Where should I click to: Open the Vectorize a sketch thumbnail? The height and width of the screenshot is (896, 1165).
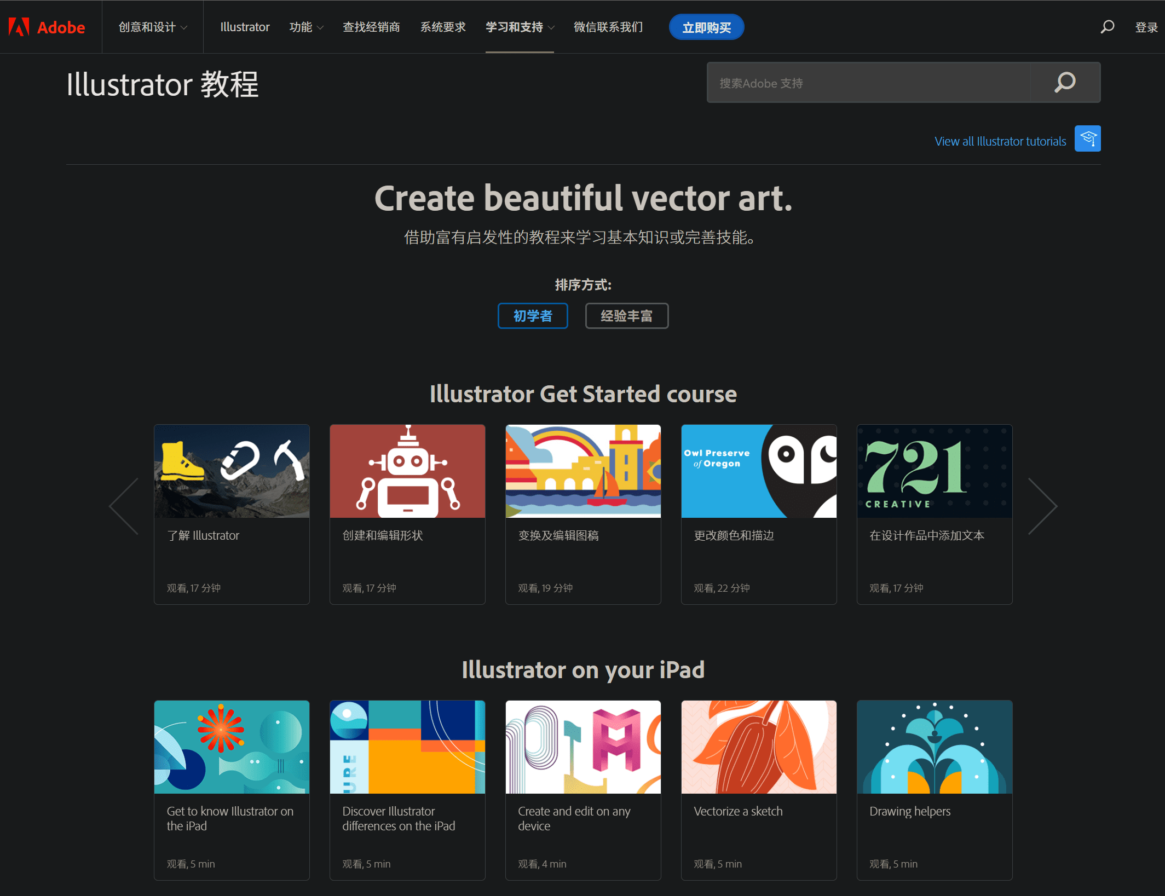click(x=759, y=747)
